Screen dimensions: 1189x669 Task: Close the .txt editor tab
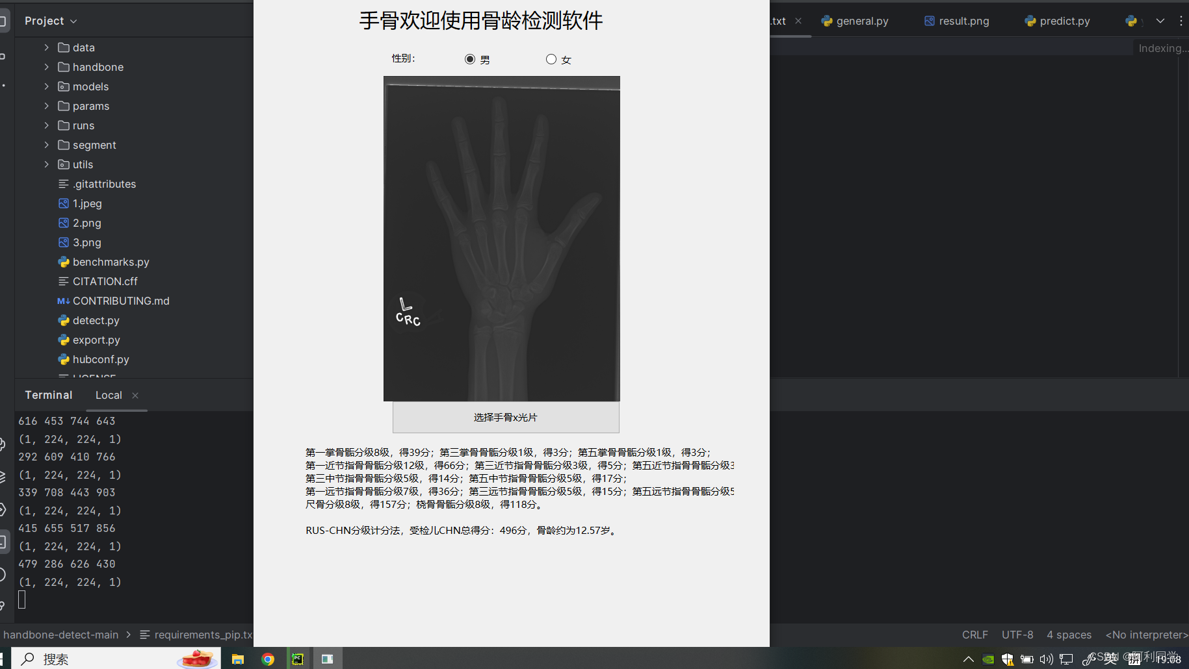(x=798, y=21)
